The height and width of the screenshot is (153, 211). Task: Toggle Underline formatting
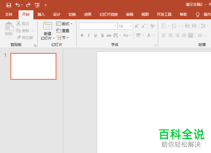click(95, 35)
